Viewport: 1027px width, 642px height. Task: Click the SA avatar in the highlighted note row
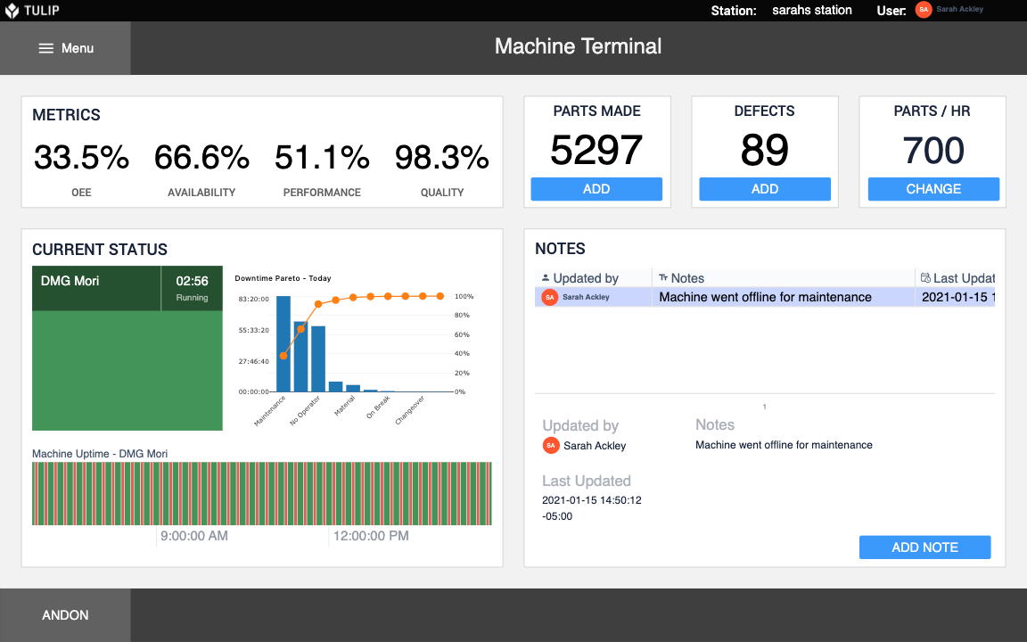[x=549, y=297]
